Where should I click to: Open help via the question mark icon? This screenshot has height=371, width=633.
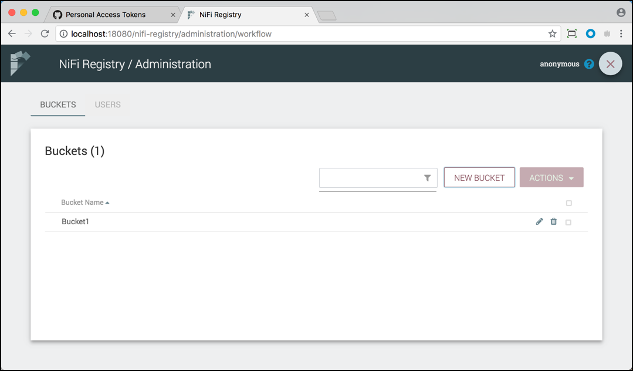click(588, 63)
